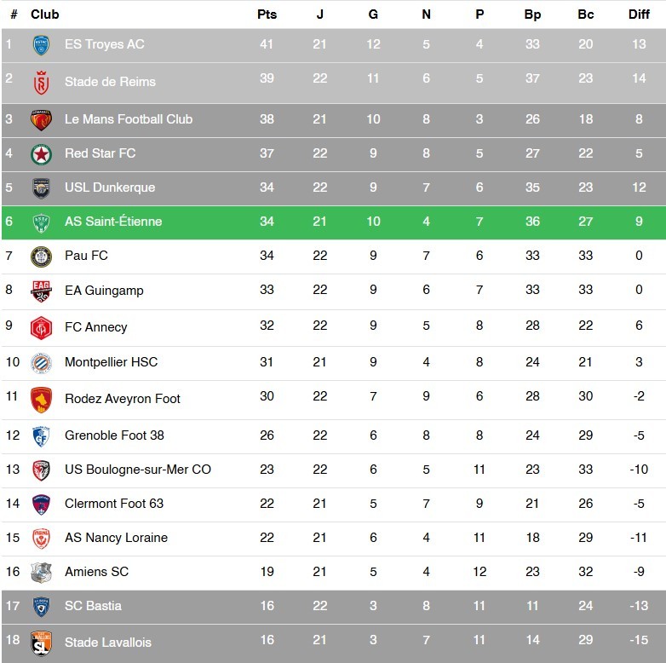Select the Grenoble Foot 38 team name
666x663 pixels.
click(x=114, y=435)
